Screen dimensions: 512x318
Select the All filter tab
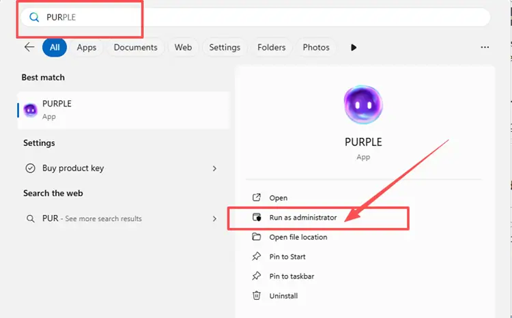click(x=55, y=47)
